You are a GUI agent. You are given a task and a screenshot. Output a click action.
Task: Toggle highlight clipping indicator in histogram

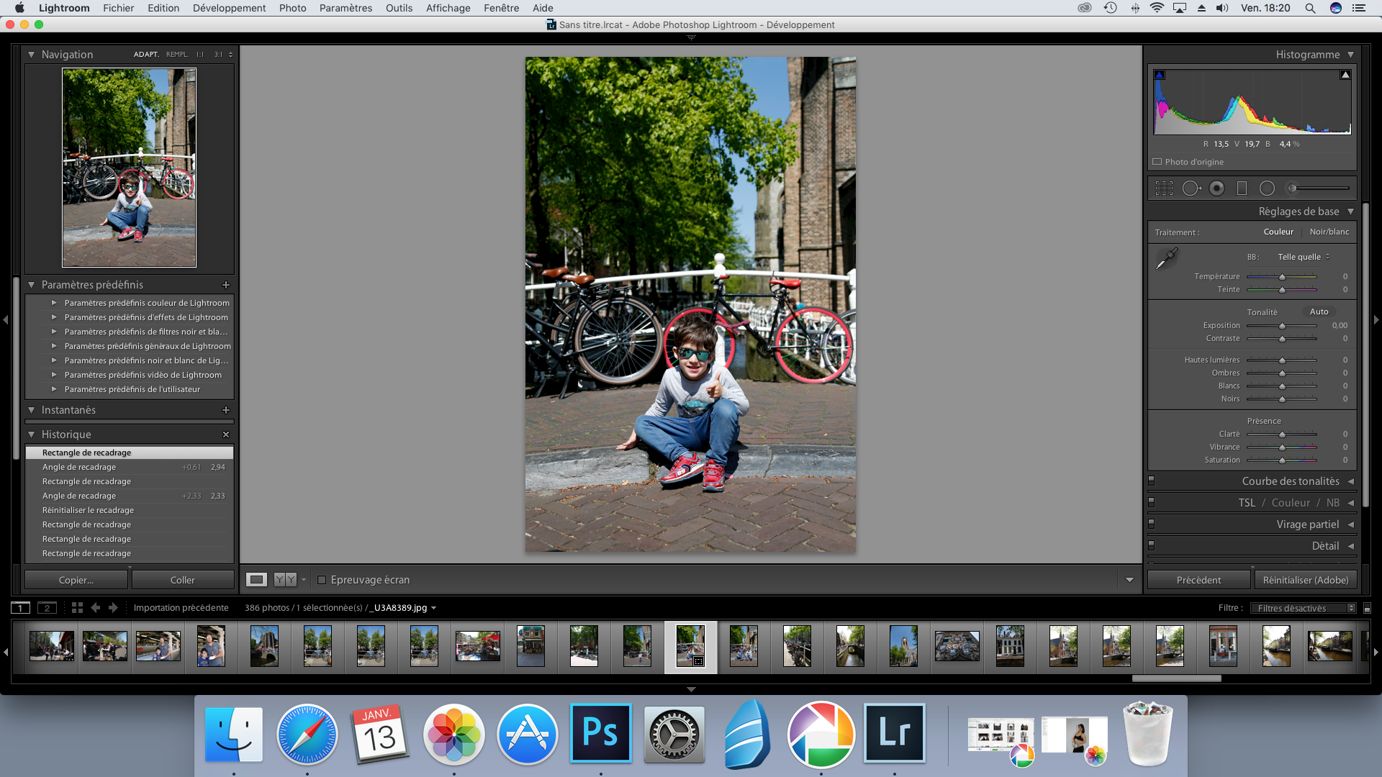coord(1345,75)
